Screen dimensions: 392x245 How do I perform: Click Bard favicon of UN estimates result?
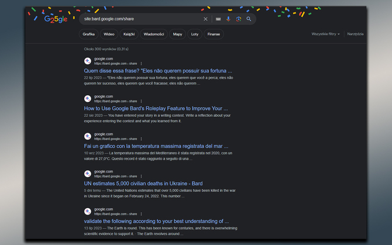(88, 174)
